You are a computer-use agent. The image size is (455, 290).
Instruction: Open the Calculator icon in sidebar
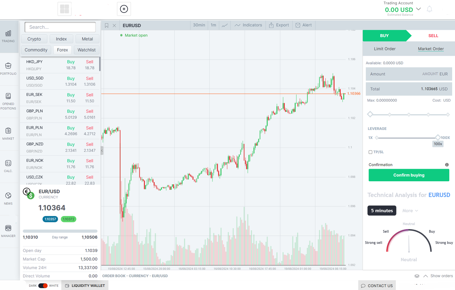[8, 163]
